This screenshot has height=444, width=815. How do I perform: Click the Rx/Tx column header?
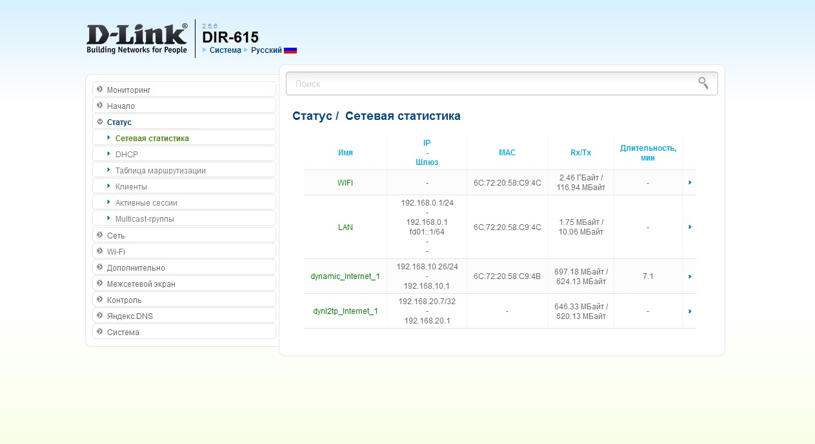point(581,153)
